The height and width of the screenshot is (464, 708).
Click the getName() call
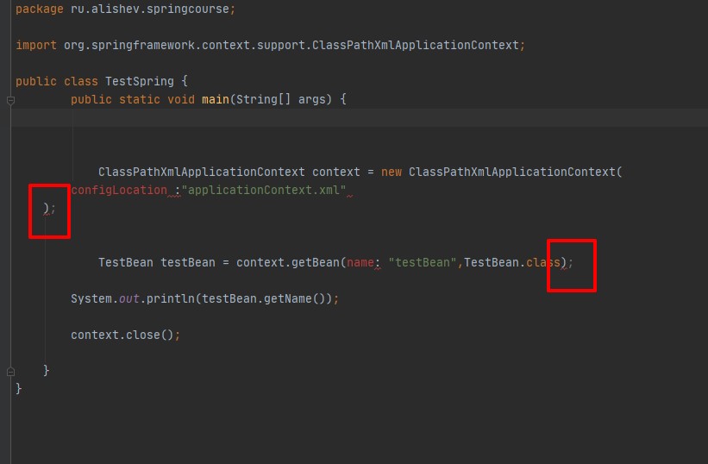click(294, 298)
